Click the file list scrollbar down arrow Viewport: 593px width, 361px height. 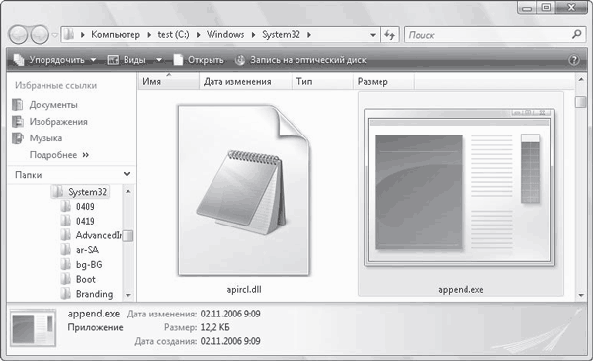click(x=581, y=295)
